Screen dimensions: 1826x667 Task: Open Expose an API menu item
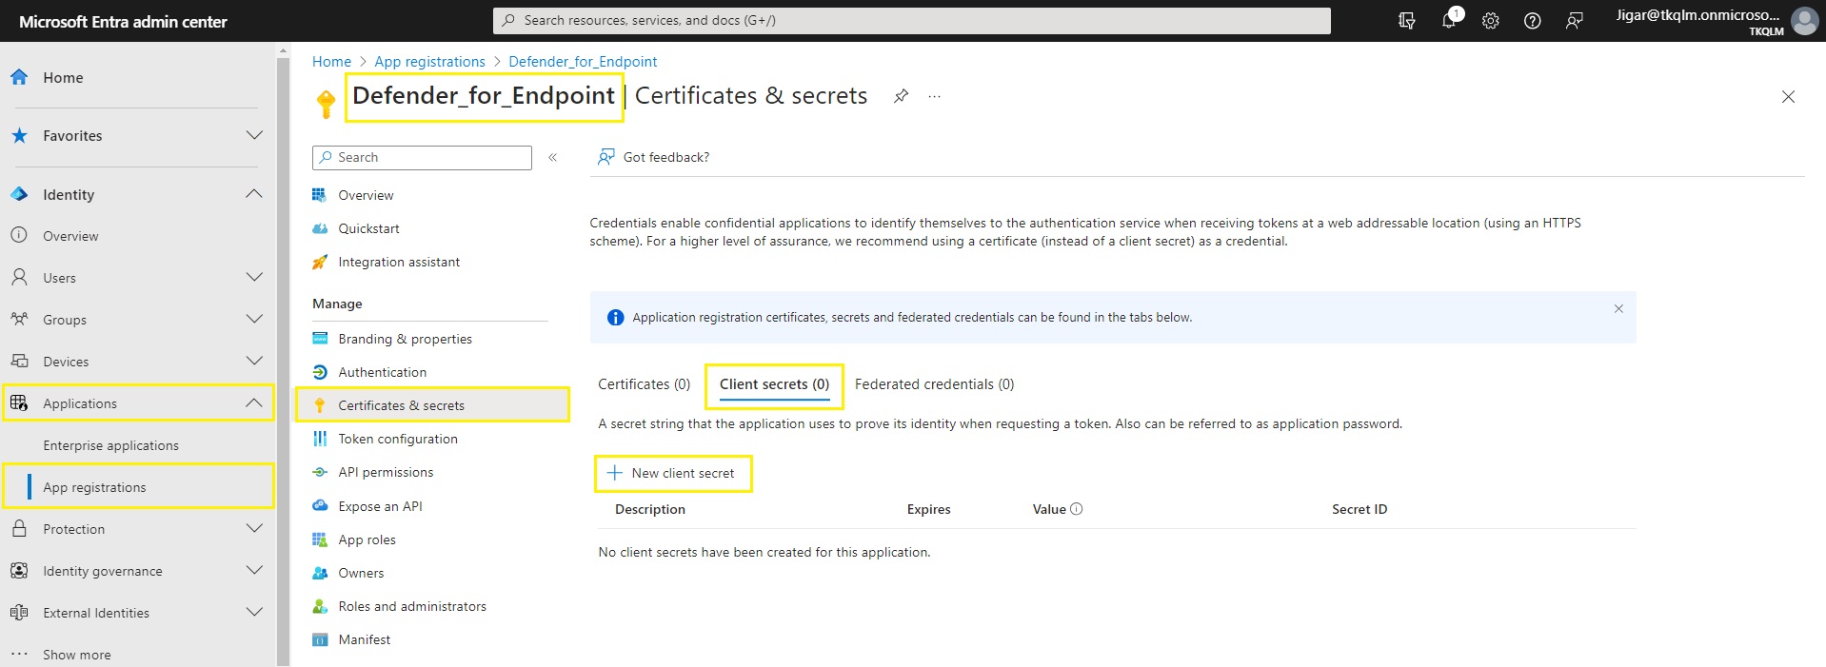tap(380, 506)
